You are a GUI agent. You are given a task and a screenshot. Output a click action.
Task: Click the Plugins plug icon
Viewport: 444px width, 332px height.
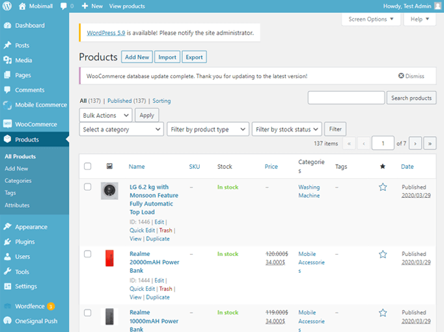8,242
